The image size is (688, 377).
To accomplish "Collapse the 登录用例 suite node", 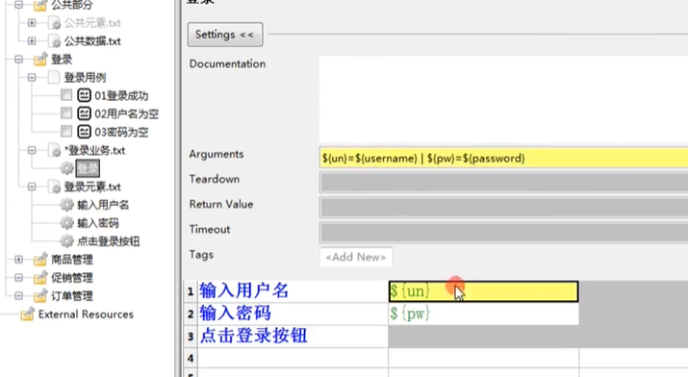I will pyautogui.click(x=32, y=78).
